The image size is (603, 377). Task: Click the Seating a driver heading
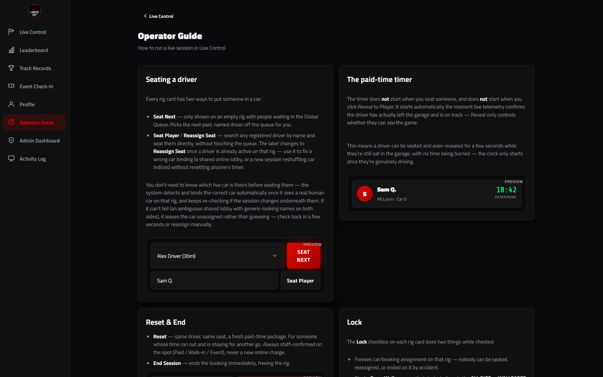[x=171, y=79]
